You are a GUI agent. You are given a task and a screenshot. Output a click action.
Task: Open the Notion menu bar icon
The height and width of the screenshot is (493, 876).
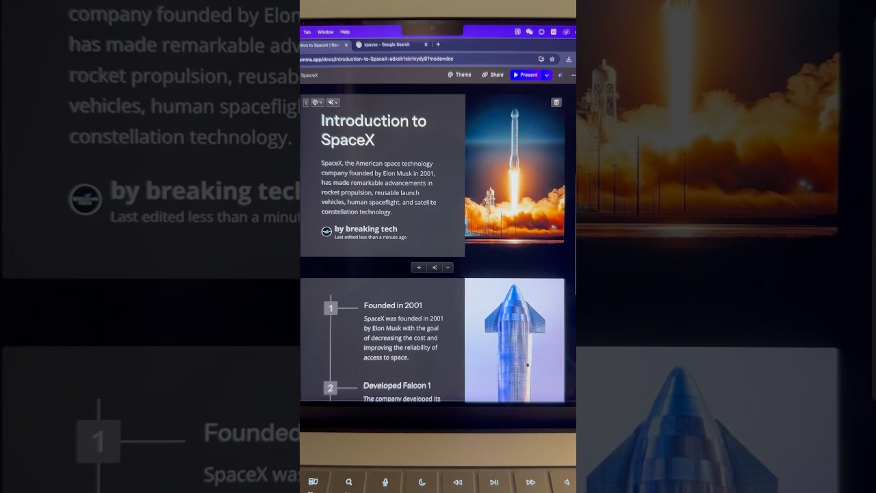point(517,31)
